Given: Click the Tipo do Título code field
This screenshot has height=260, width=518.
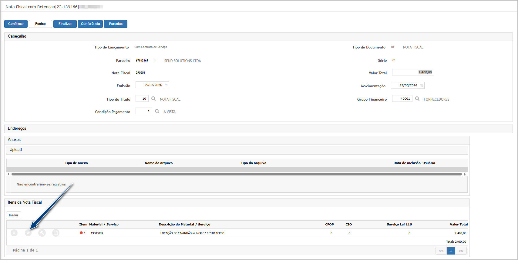Looking at the screenshot, I should click(142, 98).
